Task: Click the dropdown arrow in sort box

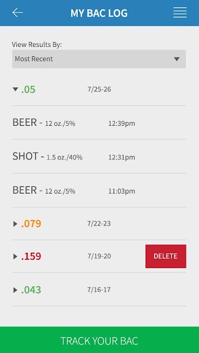Action: tap(177, 59)
